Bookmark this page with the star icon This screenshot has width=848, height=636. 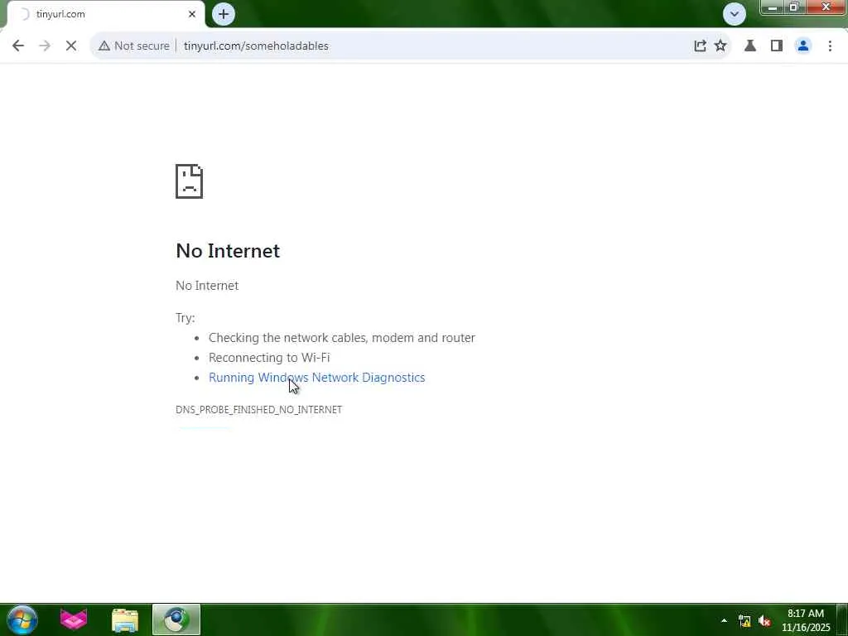[x=720, y=46]
